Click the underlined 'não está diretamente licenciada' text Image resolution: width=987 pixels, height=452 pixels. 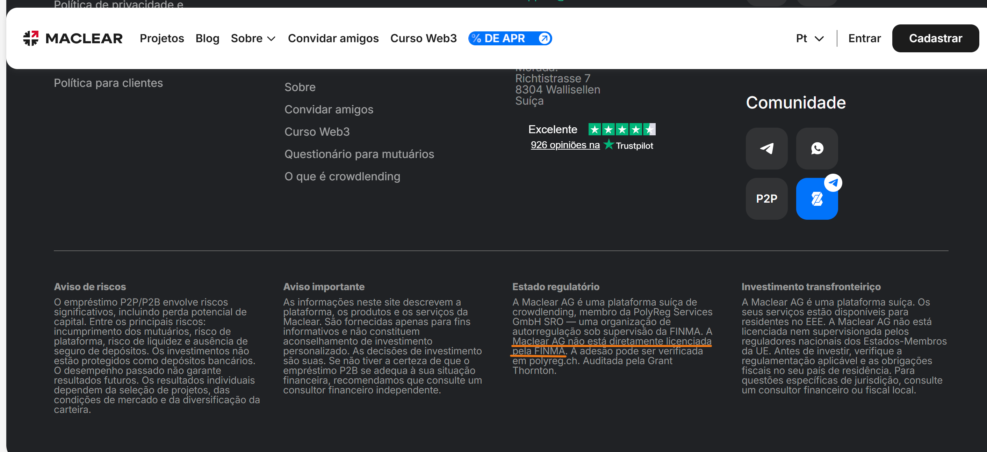[639, 341]
